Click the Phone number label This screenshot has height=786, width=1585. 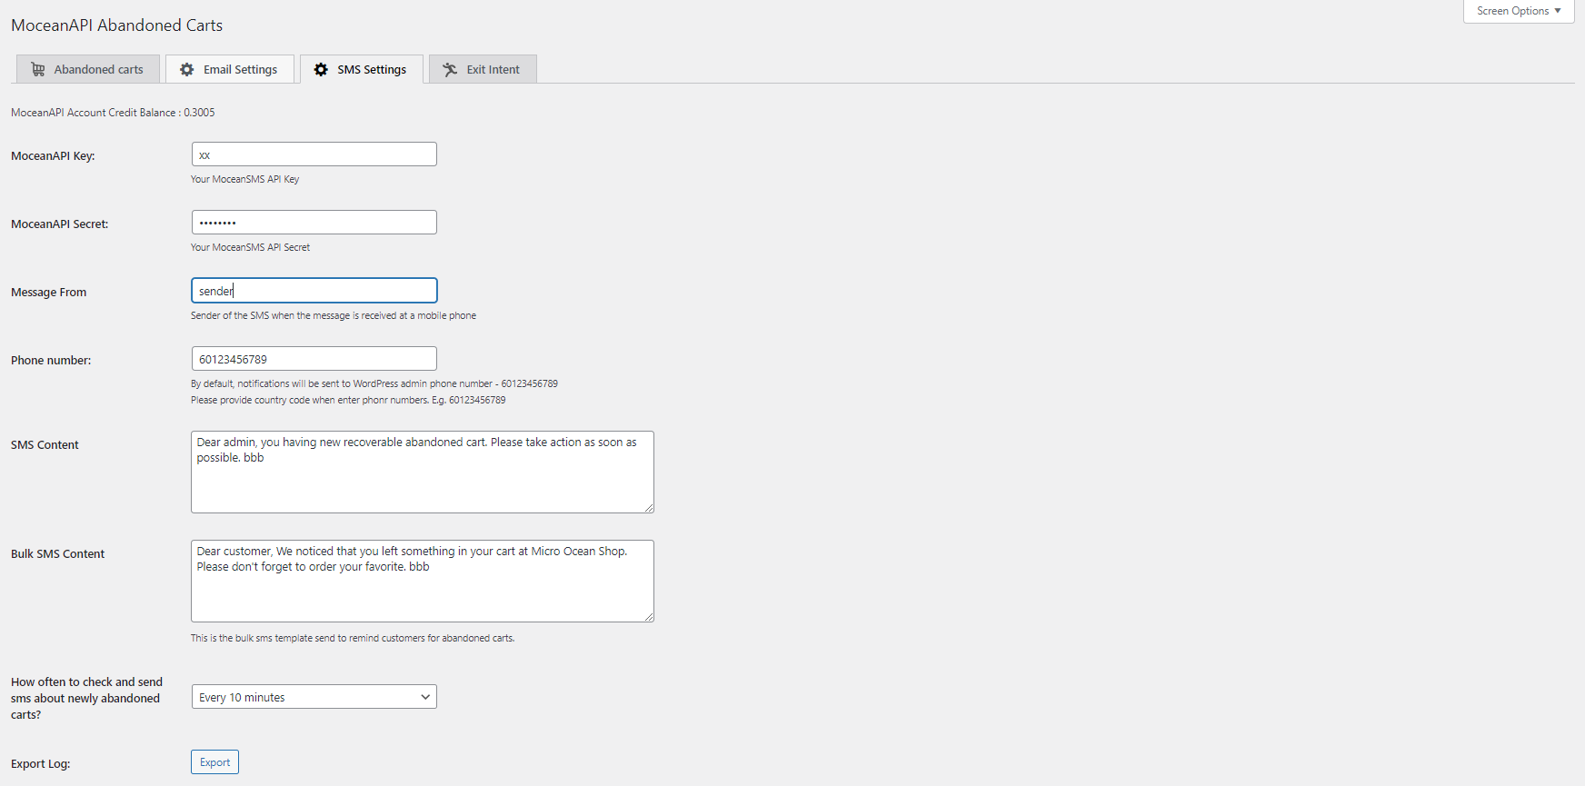(x=51, y=361)
